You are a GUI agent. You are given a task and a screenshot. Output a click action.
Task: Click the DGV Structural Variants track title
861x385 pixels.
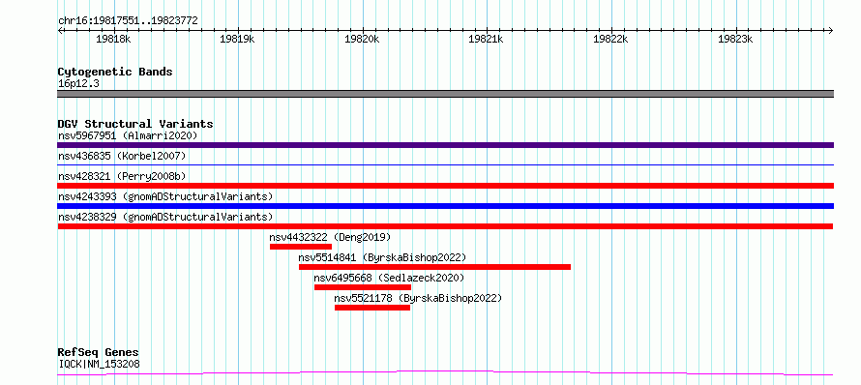(135, 124)
